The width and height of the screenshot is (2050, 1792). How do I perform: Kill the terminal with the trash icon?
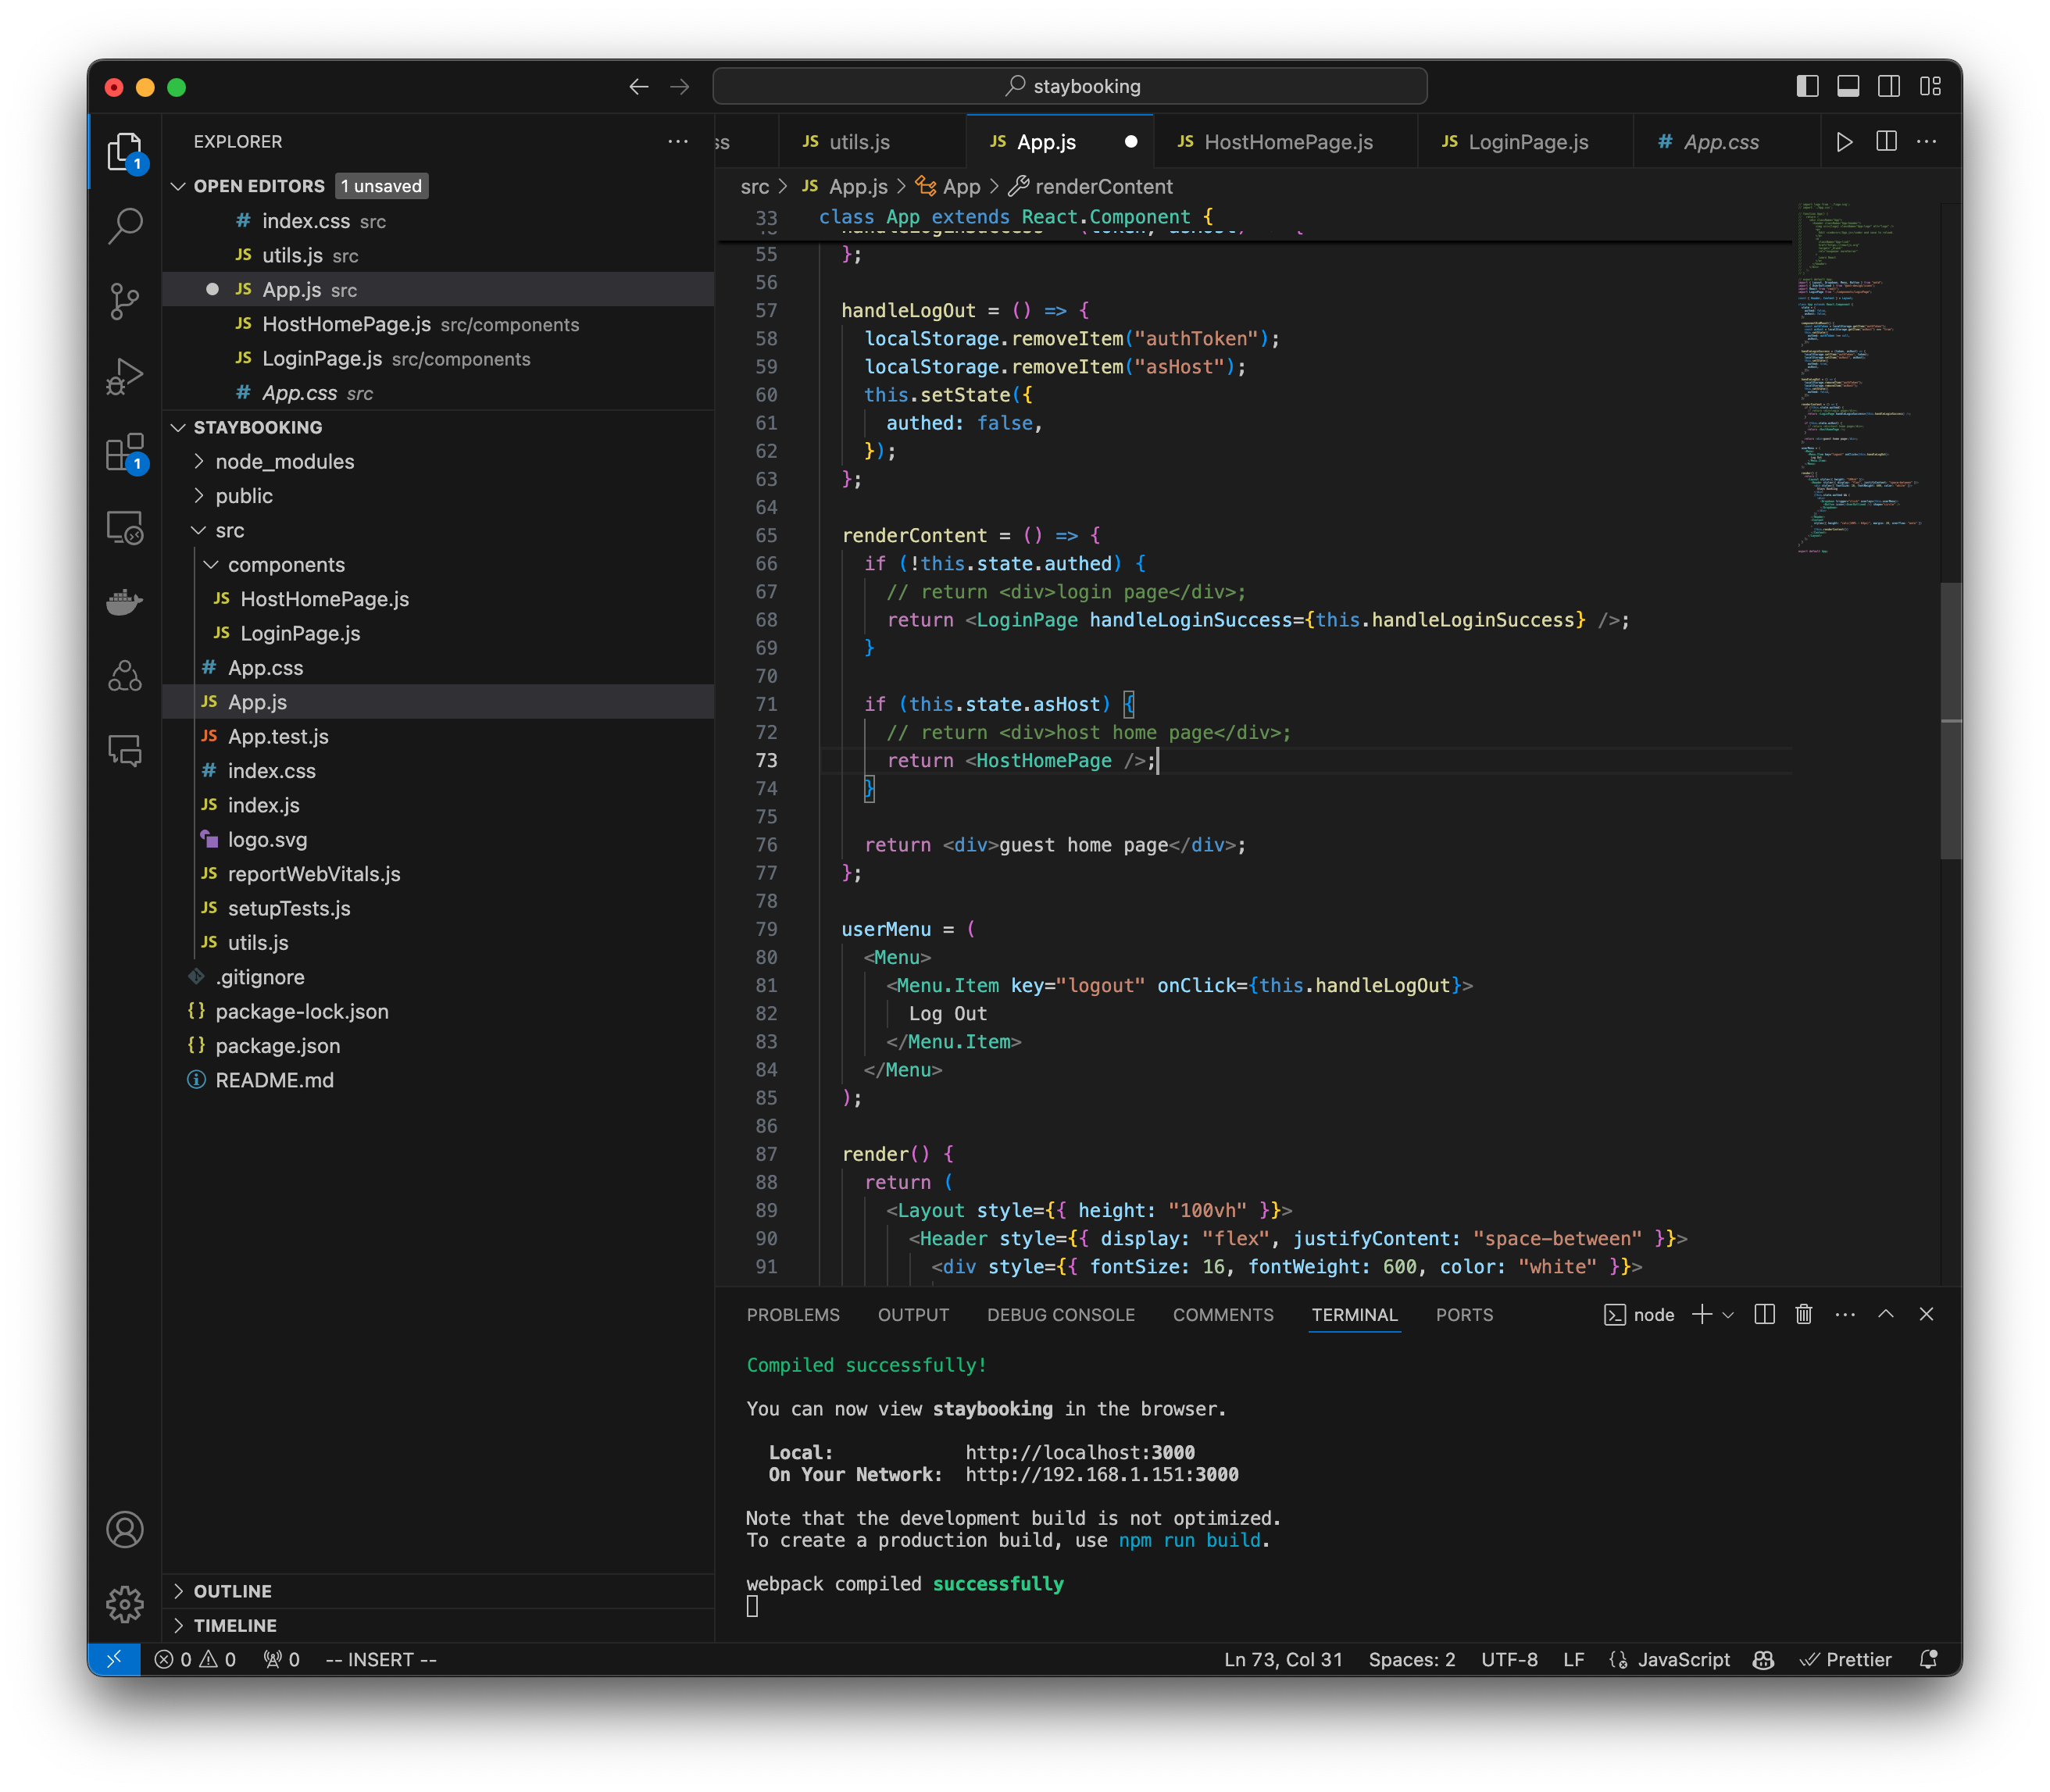[x=1803, y=1314]
